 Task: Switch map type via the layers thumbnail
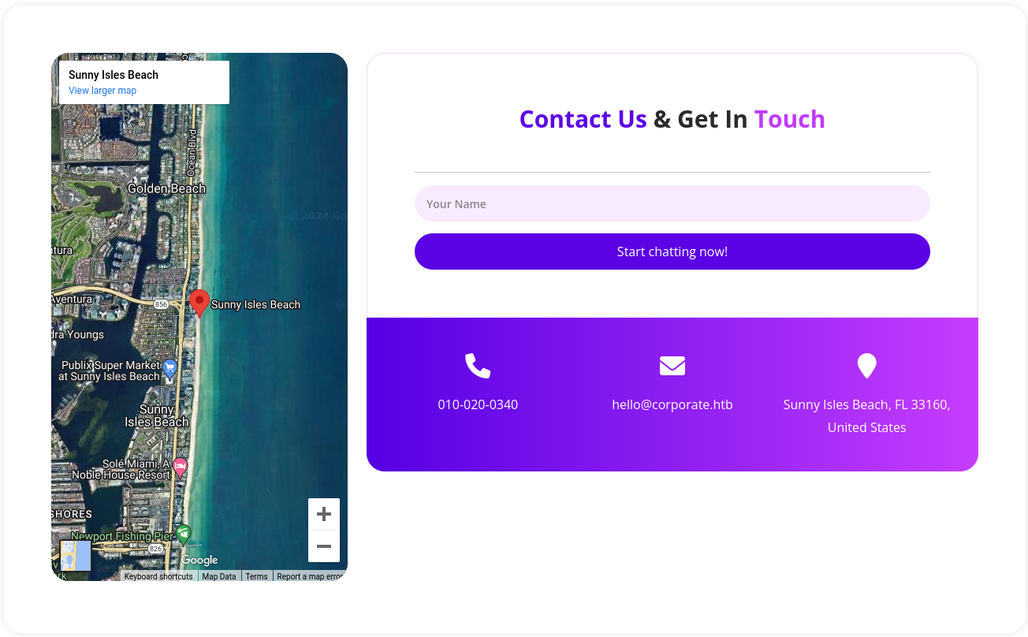(76, 556)
